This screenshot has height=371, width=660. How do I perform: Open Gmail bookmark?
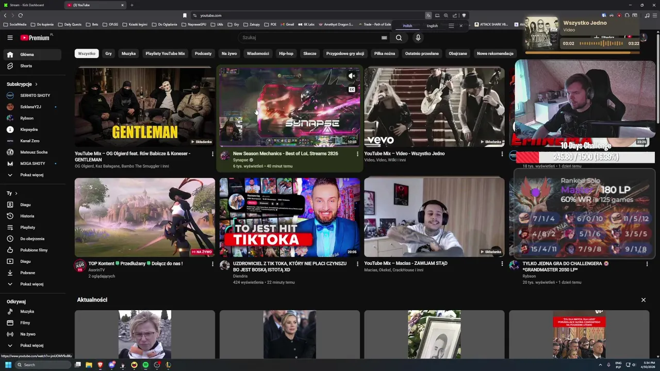click(287, 24)
